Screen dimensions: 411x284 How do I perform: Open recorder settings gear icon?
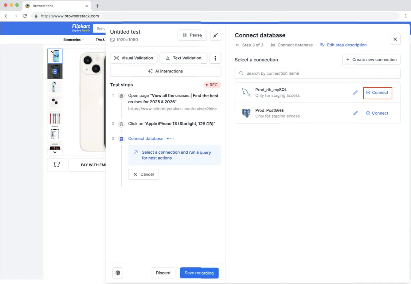pyautogui.click(x=118, y=273)
